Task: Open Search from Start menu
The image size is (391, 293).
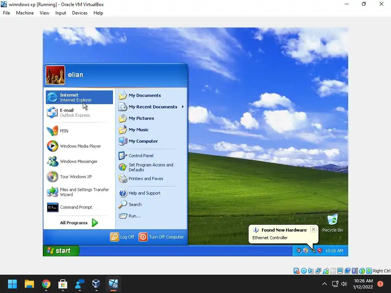Action: pyautogui.click(x=130, y=204)
